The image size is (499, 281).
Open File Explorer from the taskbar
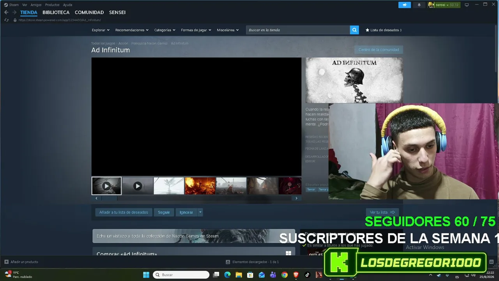click(239, 275)
